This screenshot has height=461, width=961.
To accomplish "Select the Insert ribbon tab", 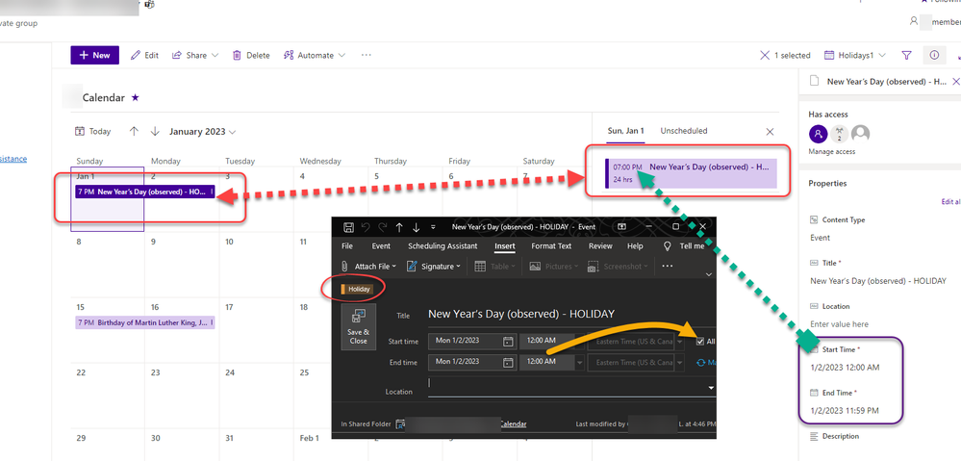I will pos(505,245).
